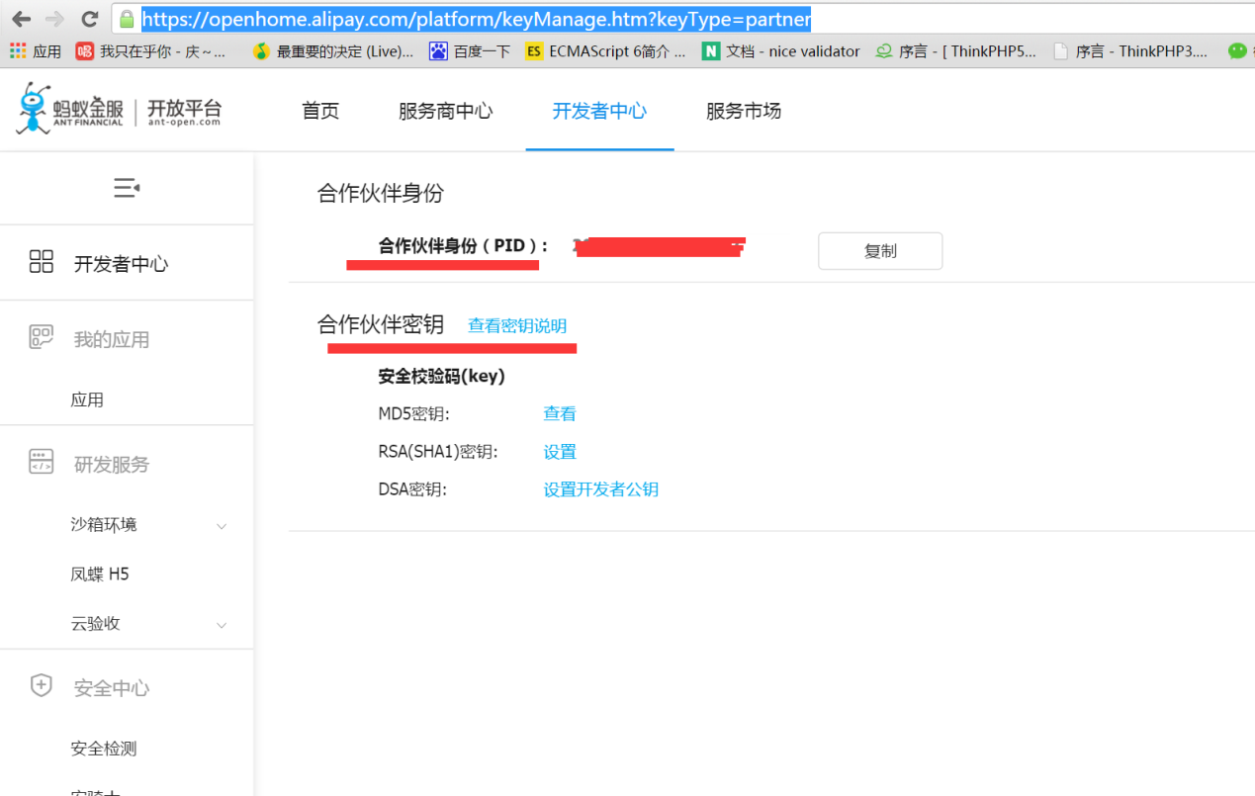Click the 复制 button to copy PID
The height and width of the screenshot is (796, 1255).
coord(880,251)
